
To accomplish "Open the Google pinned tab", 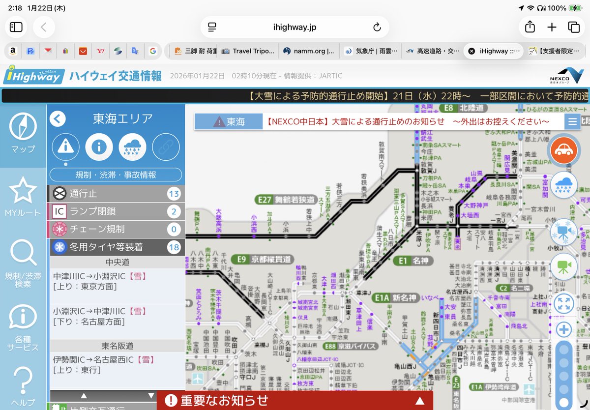I will tap(153, 51).
